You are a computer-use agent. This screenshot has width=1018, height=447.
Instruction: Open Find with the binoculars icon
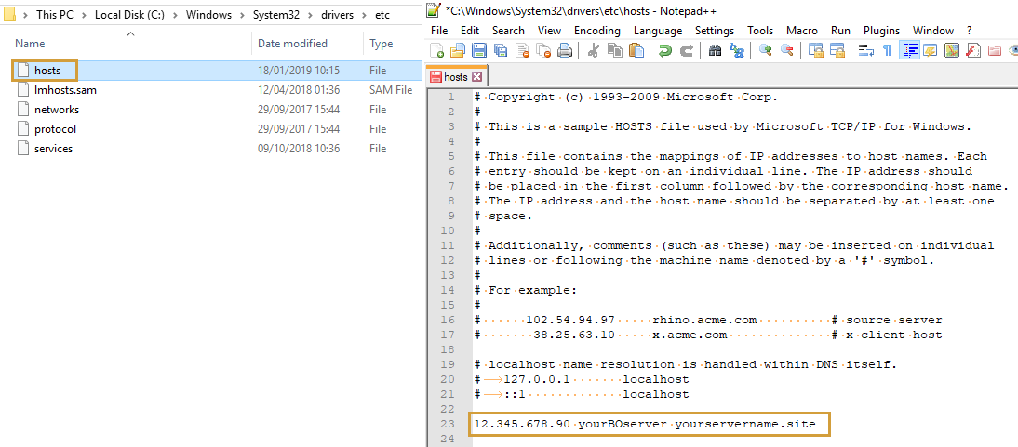click(x=715, y=51)
